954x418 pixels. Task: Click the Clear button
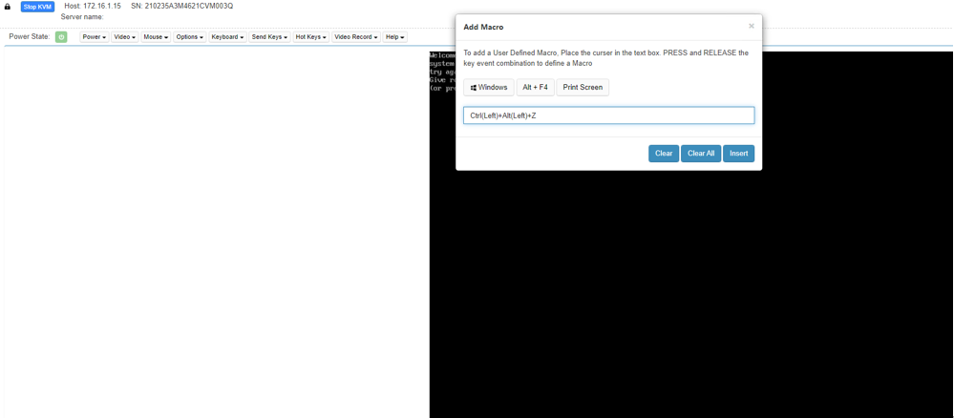tap(663, 154)
